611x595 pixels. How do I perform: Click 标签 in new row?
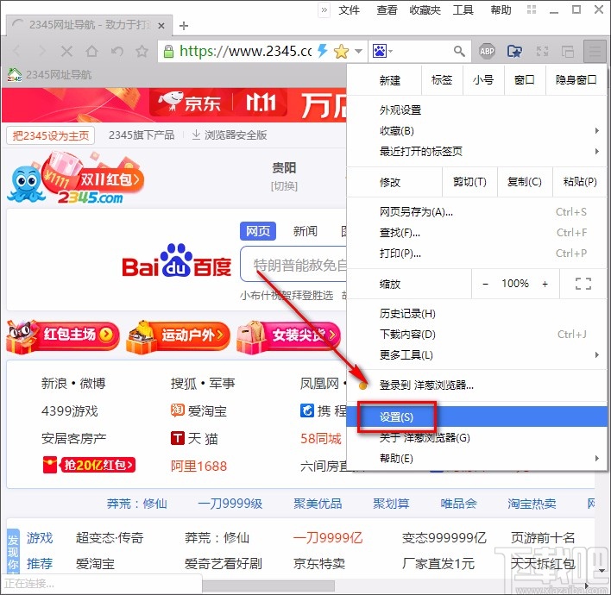[442, 80]
